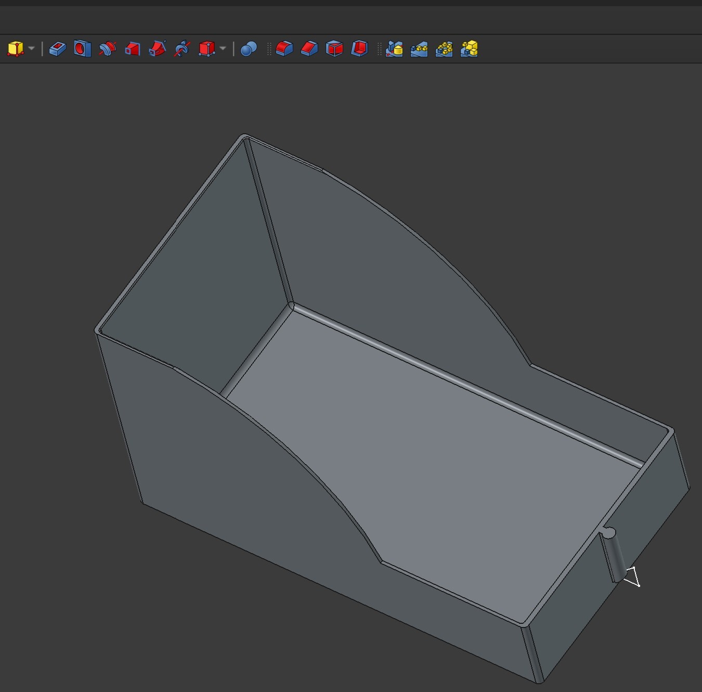Image resolution: width=702 pixels, height=692 pixels.
Task: Click the Pocket tool icon
Action: point(57,49)
